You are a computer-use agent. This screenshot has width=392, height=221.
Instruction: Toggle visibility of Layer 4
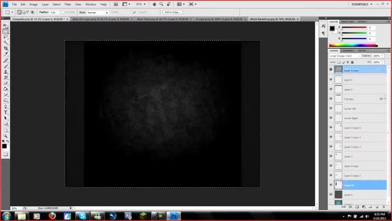point(331,195)
